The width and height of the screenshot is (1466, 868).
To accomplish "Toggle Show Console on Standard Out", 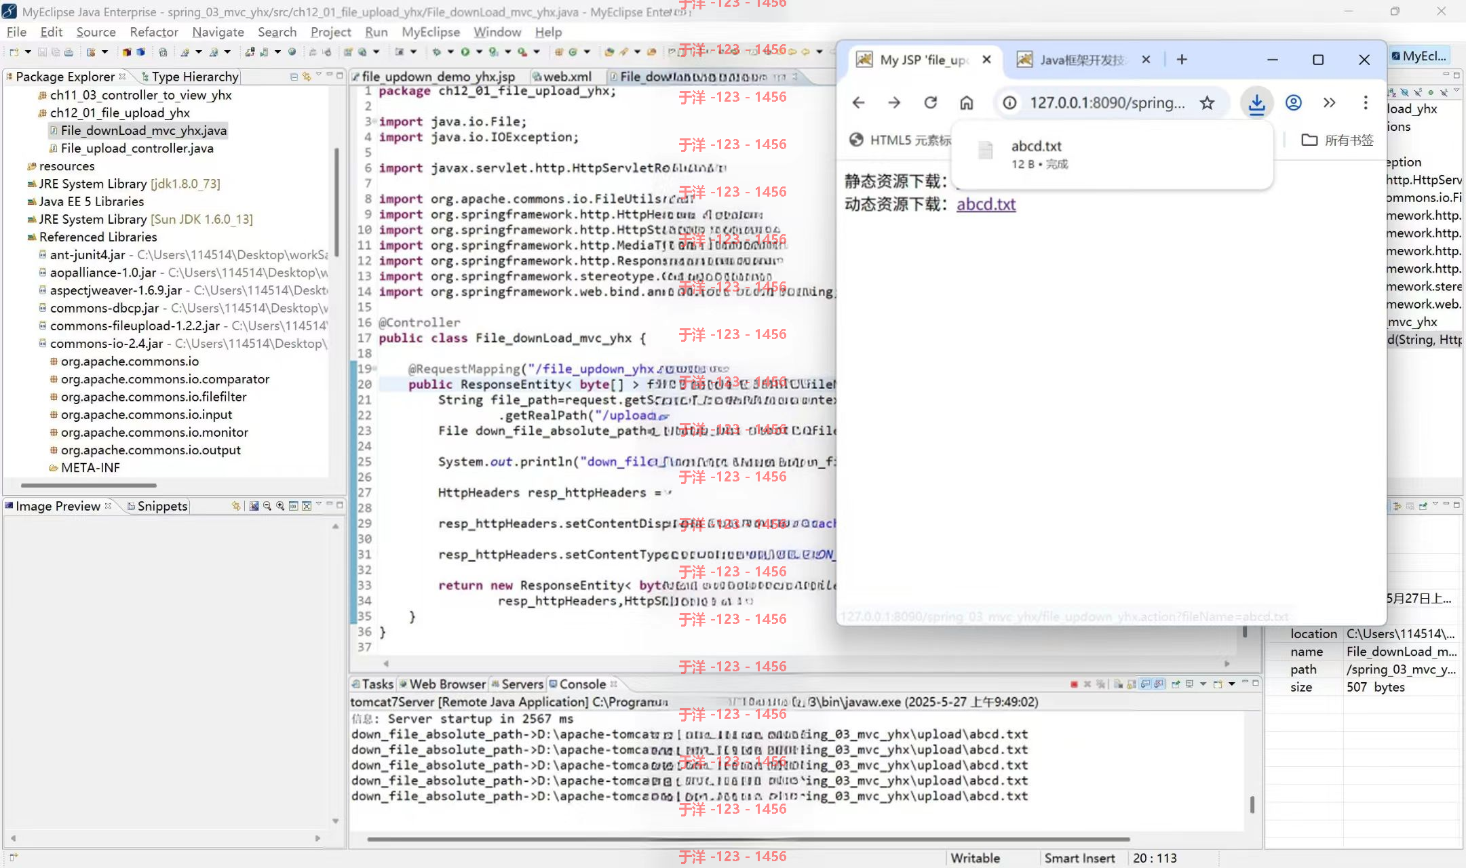I will click(1145, 684).
